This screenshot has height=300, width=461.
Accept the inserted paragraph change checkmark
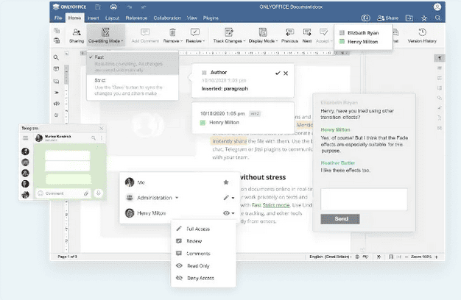click(x=278, y=73)
